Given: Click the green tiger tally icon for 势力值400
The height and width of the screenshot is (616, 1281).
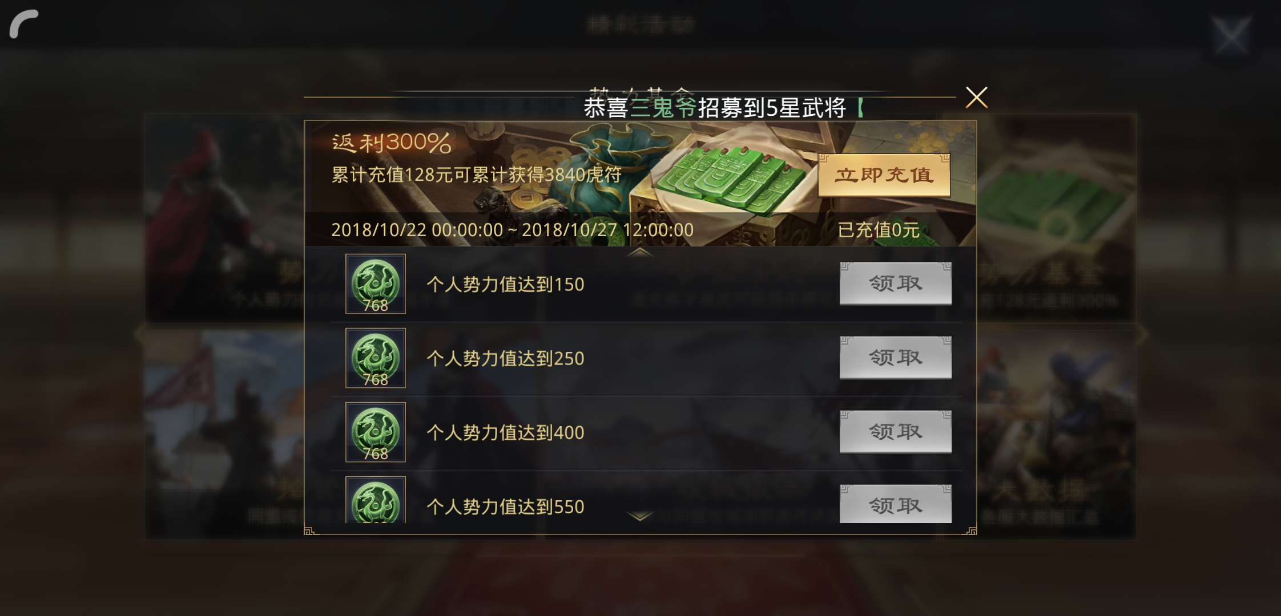Looking at the screenshot, I should coord(376,432).
